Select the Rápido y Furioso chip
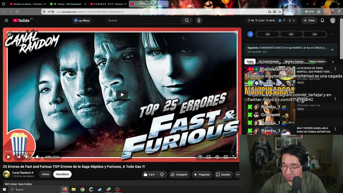Screen dimensions: 343x193 tap(294, 61)
